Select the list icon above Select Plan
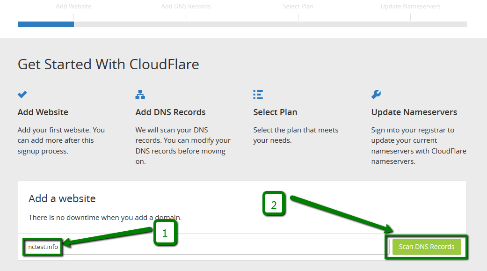 pos(258,95)
